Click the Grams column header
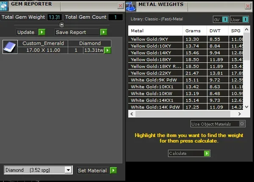Image resolution: width=254 pixels, height=182 pixels. [x=195, y=31]
